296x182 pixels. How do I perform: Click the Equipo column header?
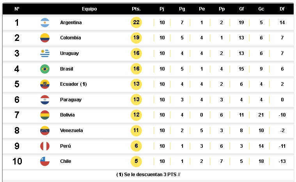[x=89, y=9]
